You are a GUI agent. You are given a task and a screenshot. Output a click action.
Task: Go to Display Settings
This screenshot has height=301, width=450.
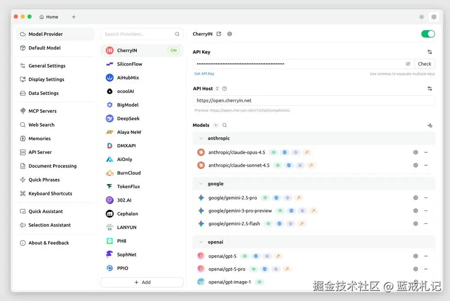pyautogui.click(x=55, y=80)
